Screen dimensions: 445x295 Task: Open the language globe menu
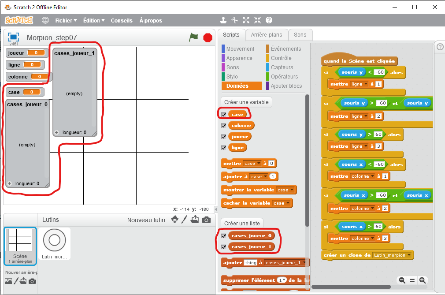45,20
